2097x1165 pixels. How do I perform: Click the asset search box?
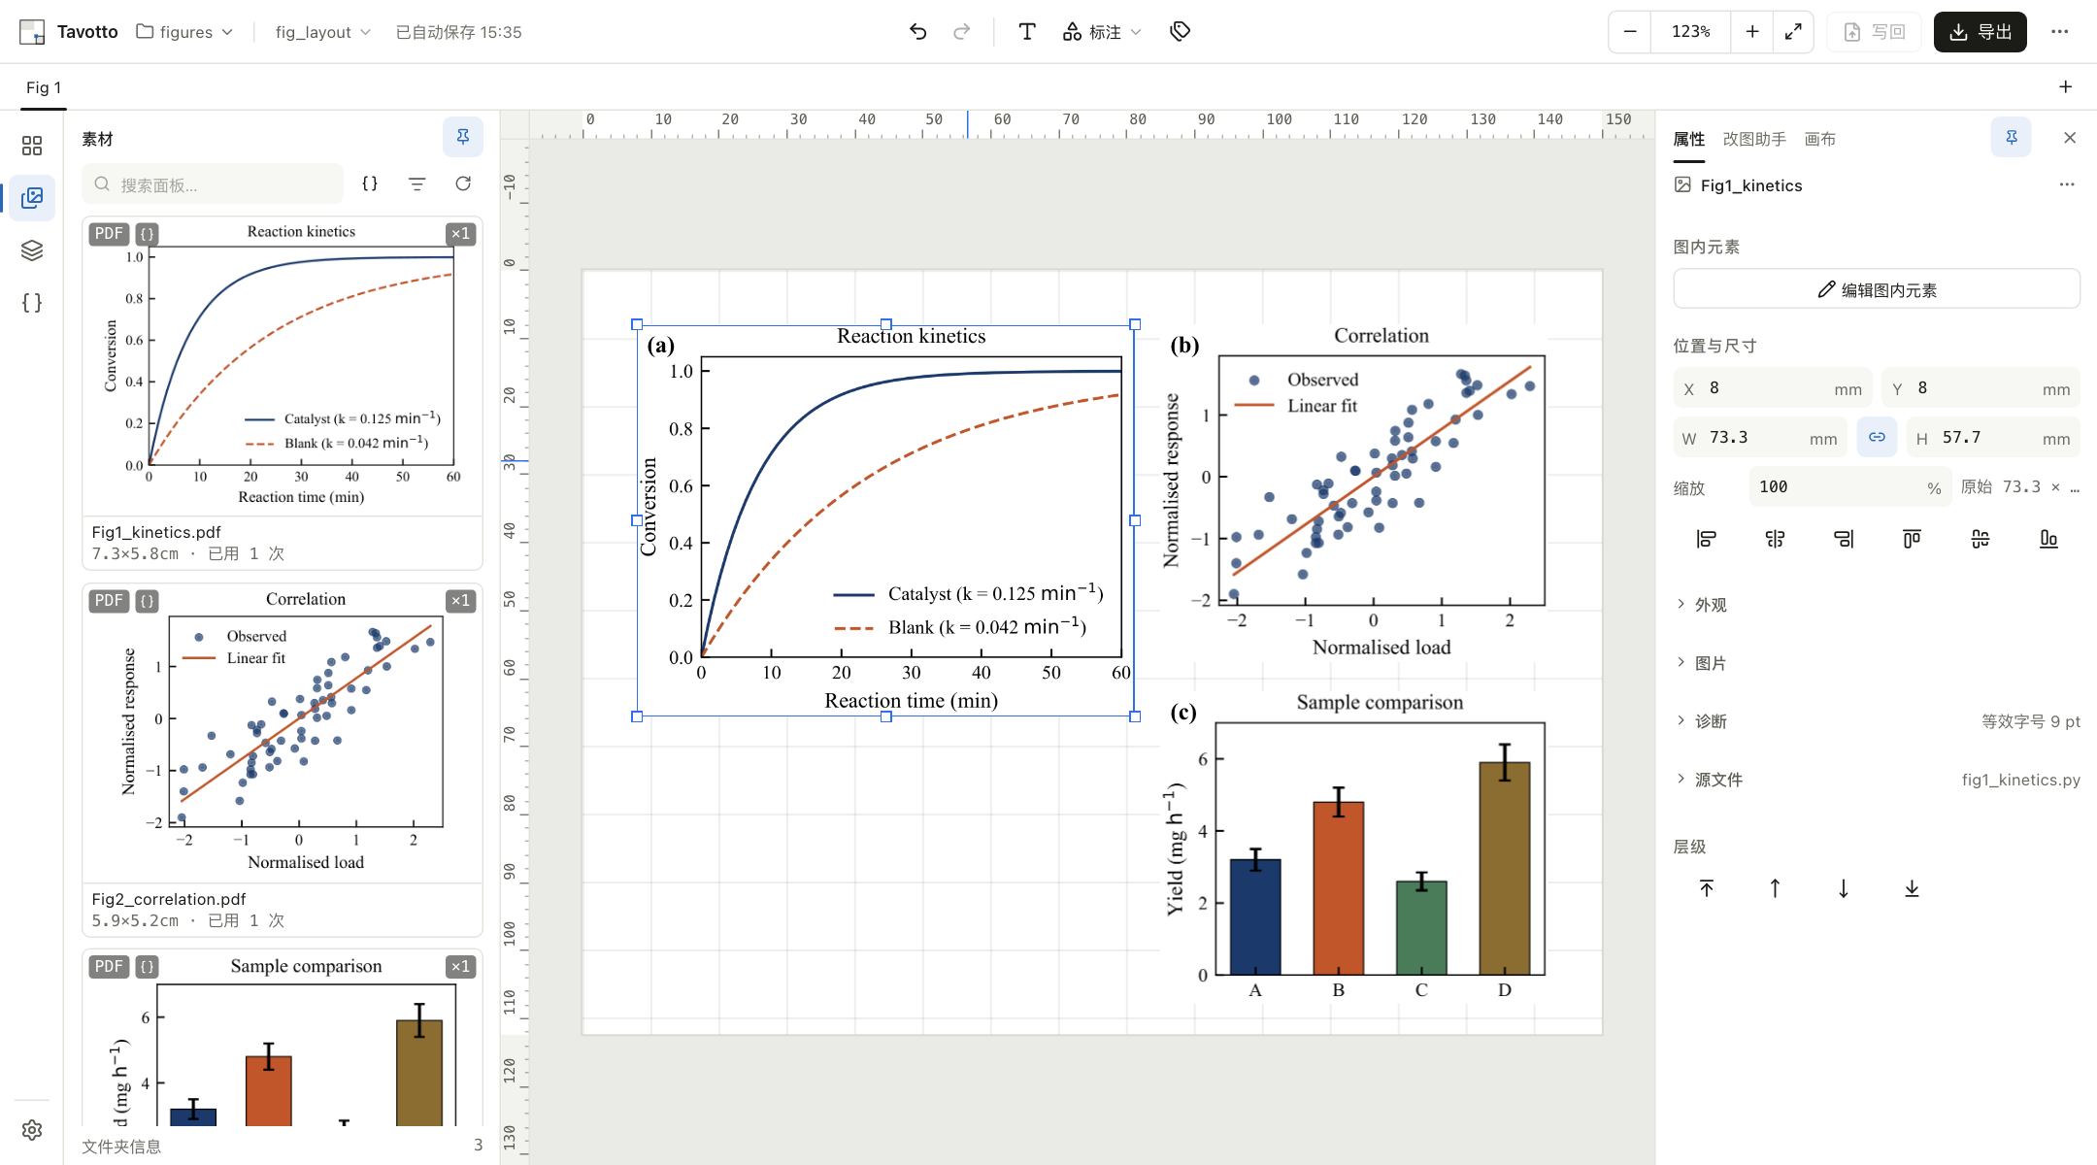pyautogui.click(x=214, y=183)
